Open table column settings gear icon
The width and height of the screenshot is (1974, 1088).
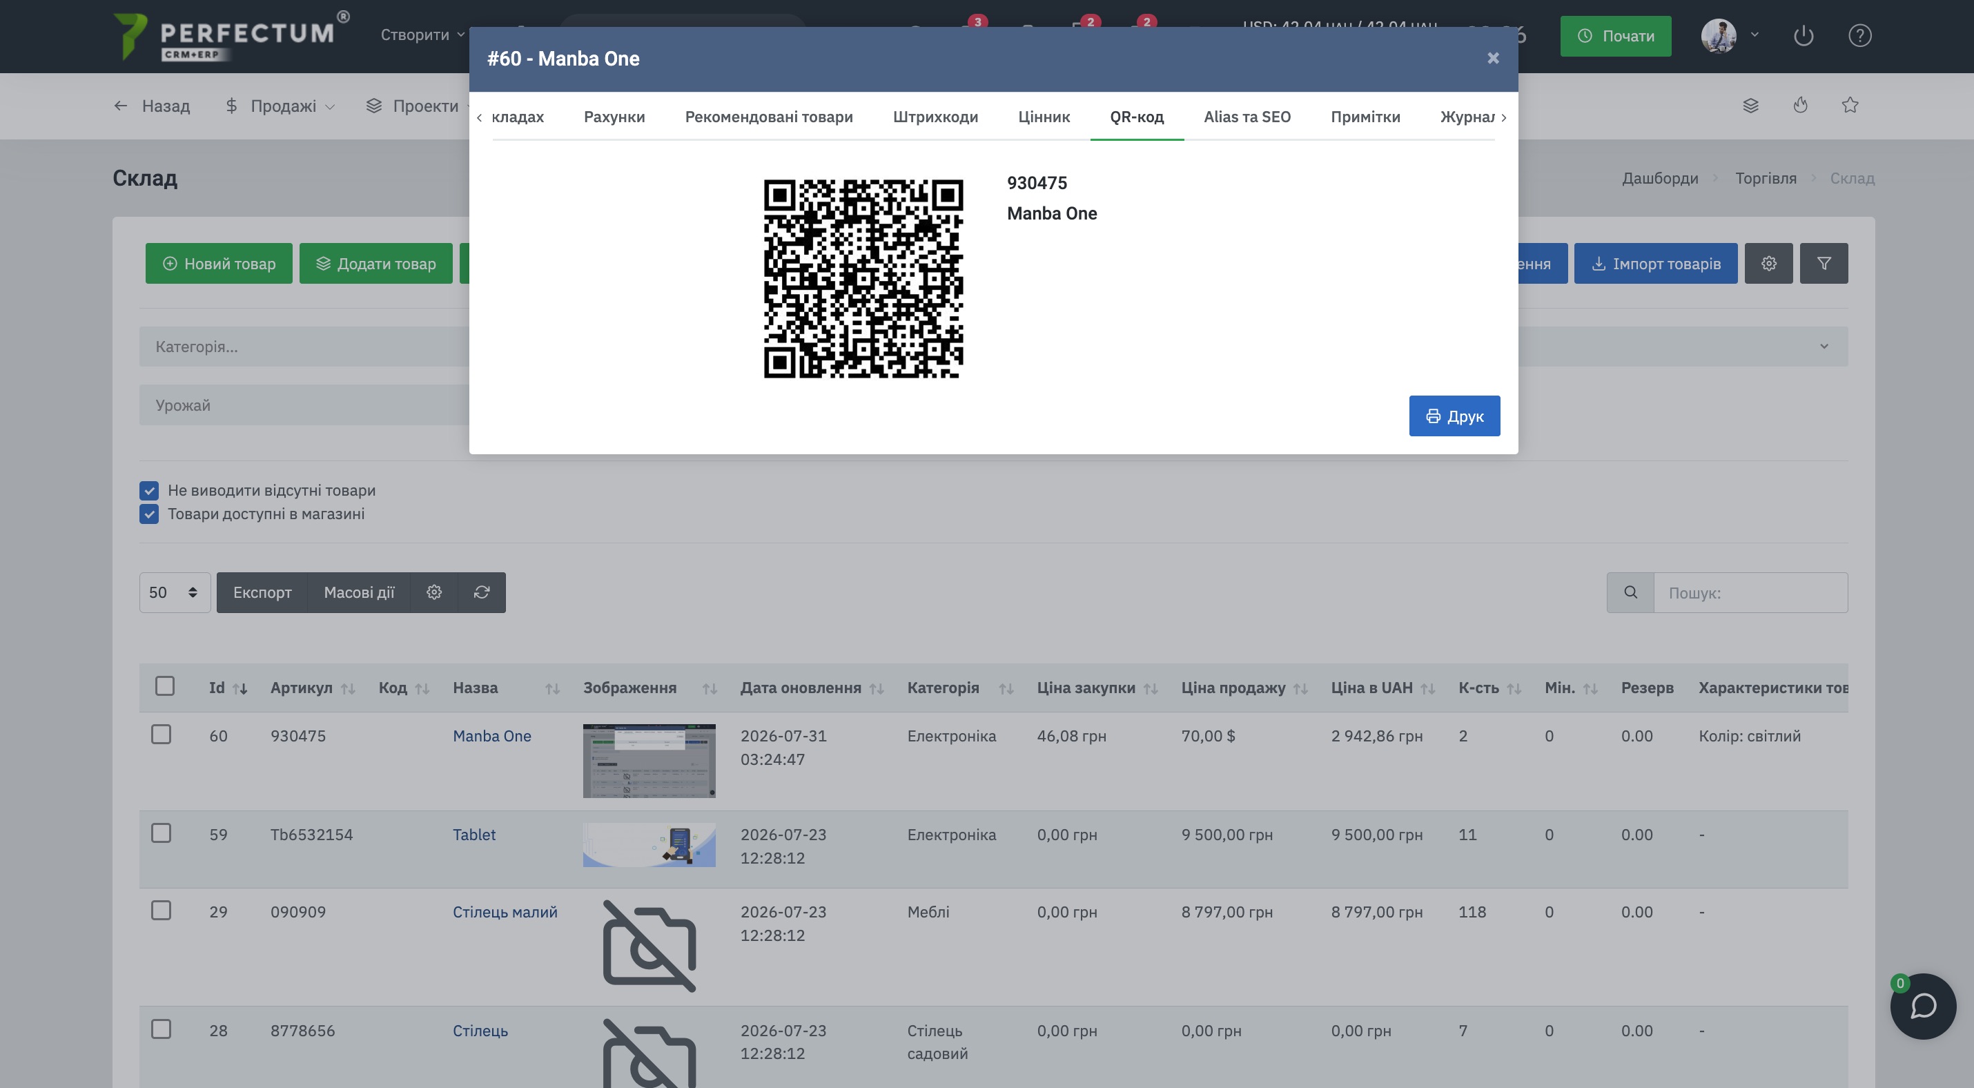point(433,592)
